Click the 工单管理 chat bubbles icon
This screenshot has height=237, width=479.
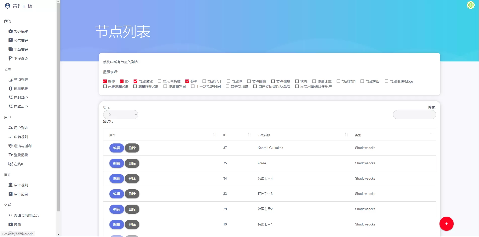(10, 49)
